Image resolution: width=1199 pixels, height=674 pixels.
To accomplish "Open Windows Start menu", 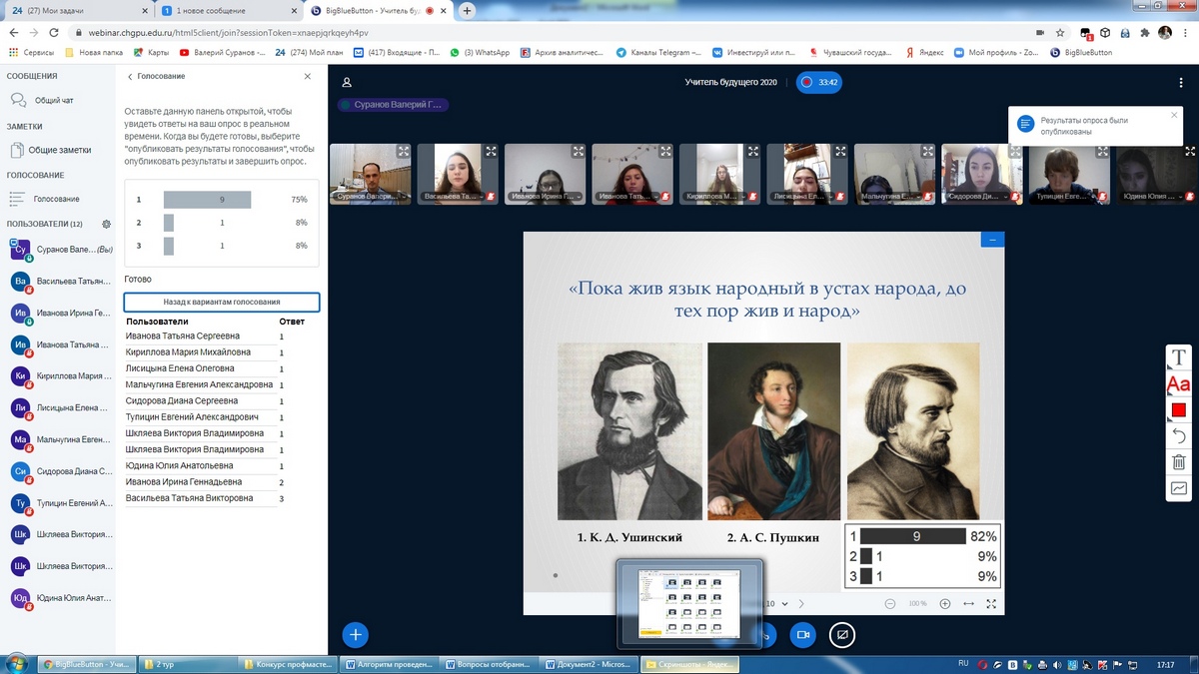I will pyautogui.click(x=15, y=664).
